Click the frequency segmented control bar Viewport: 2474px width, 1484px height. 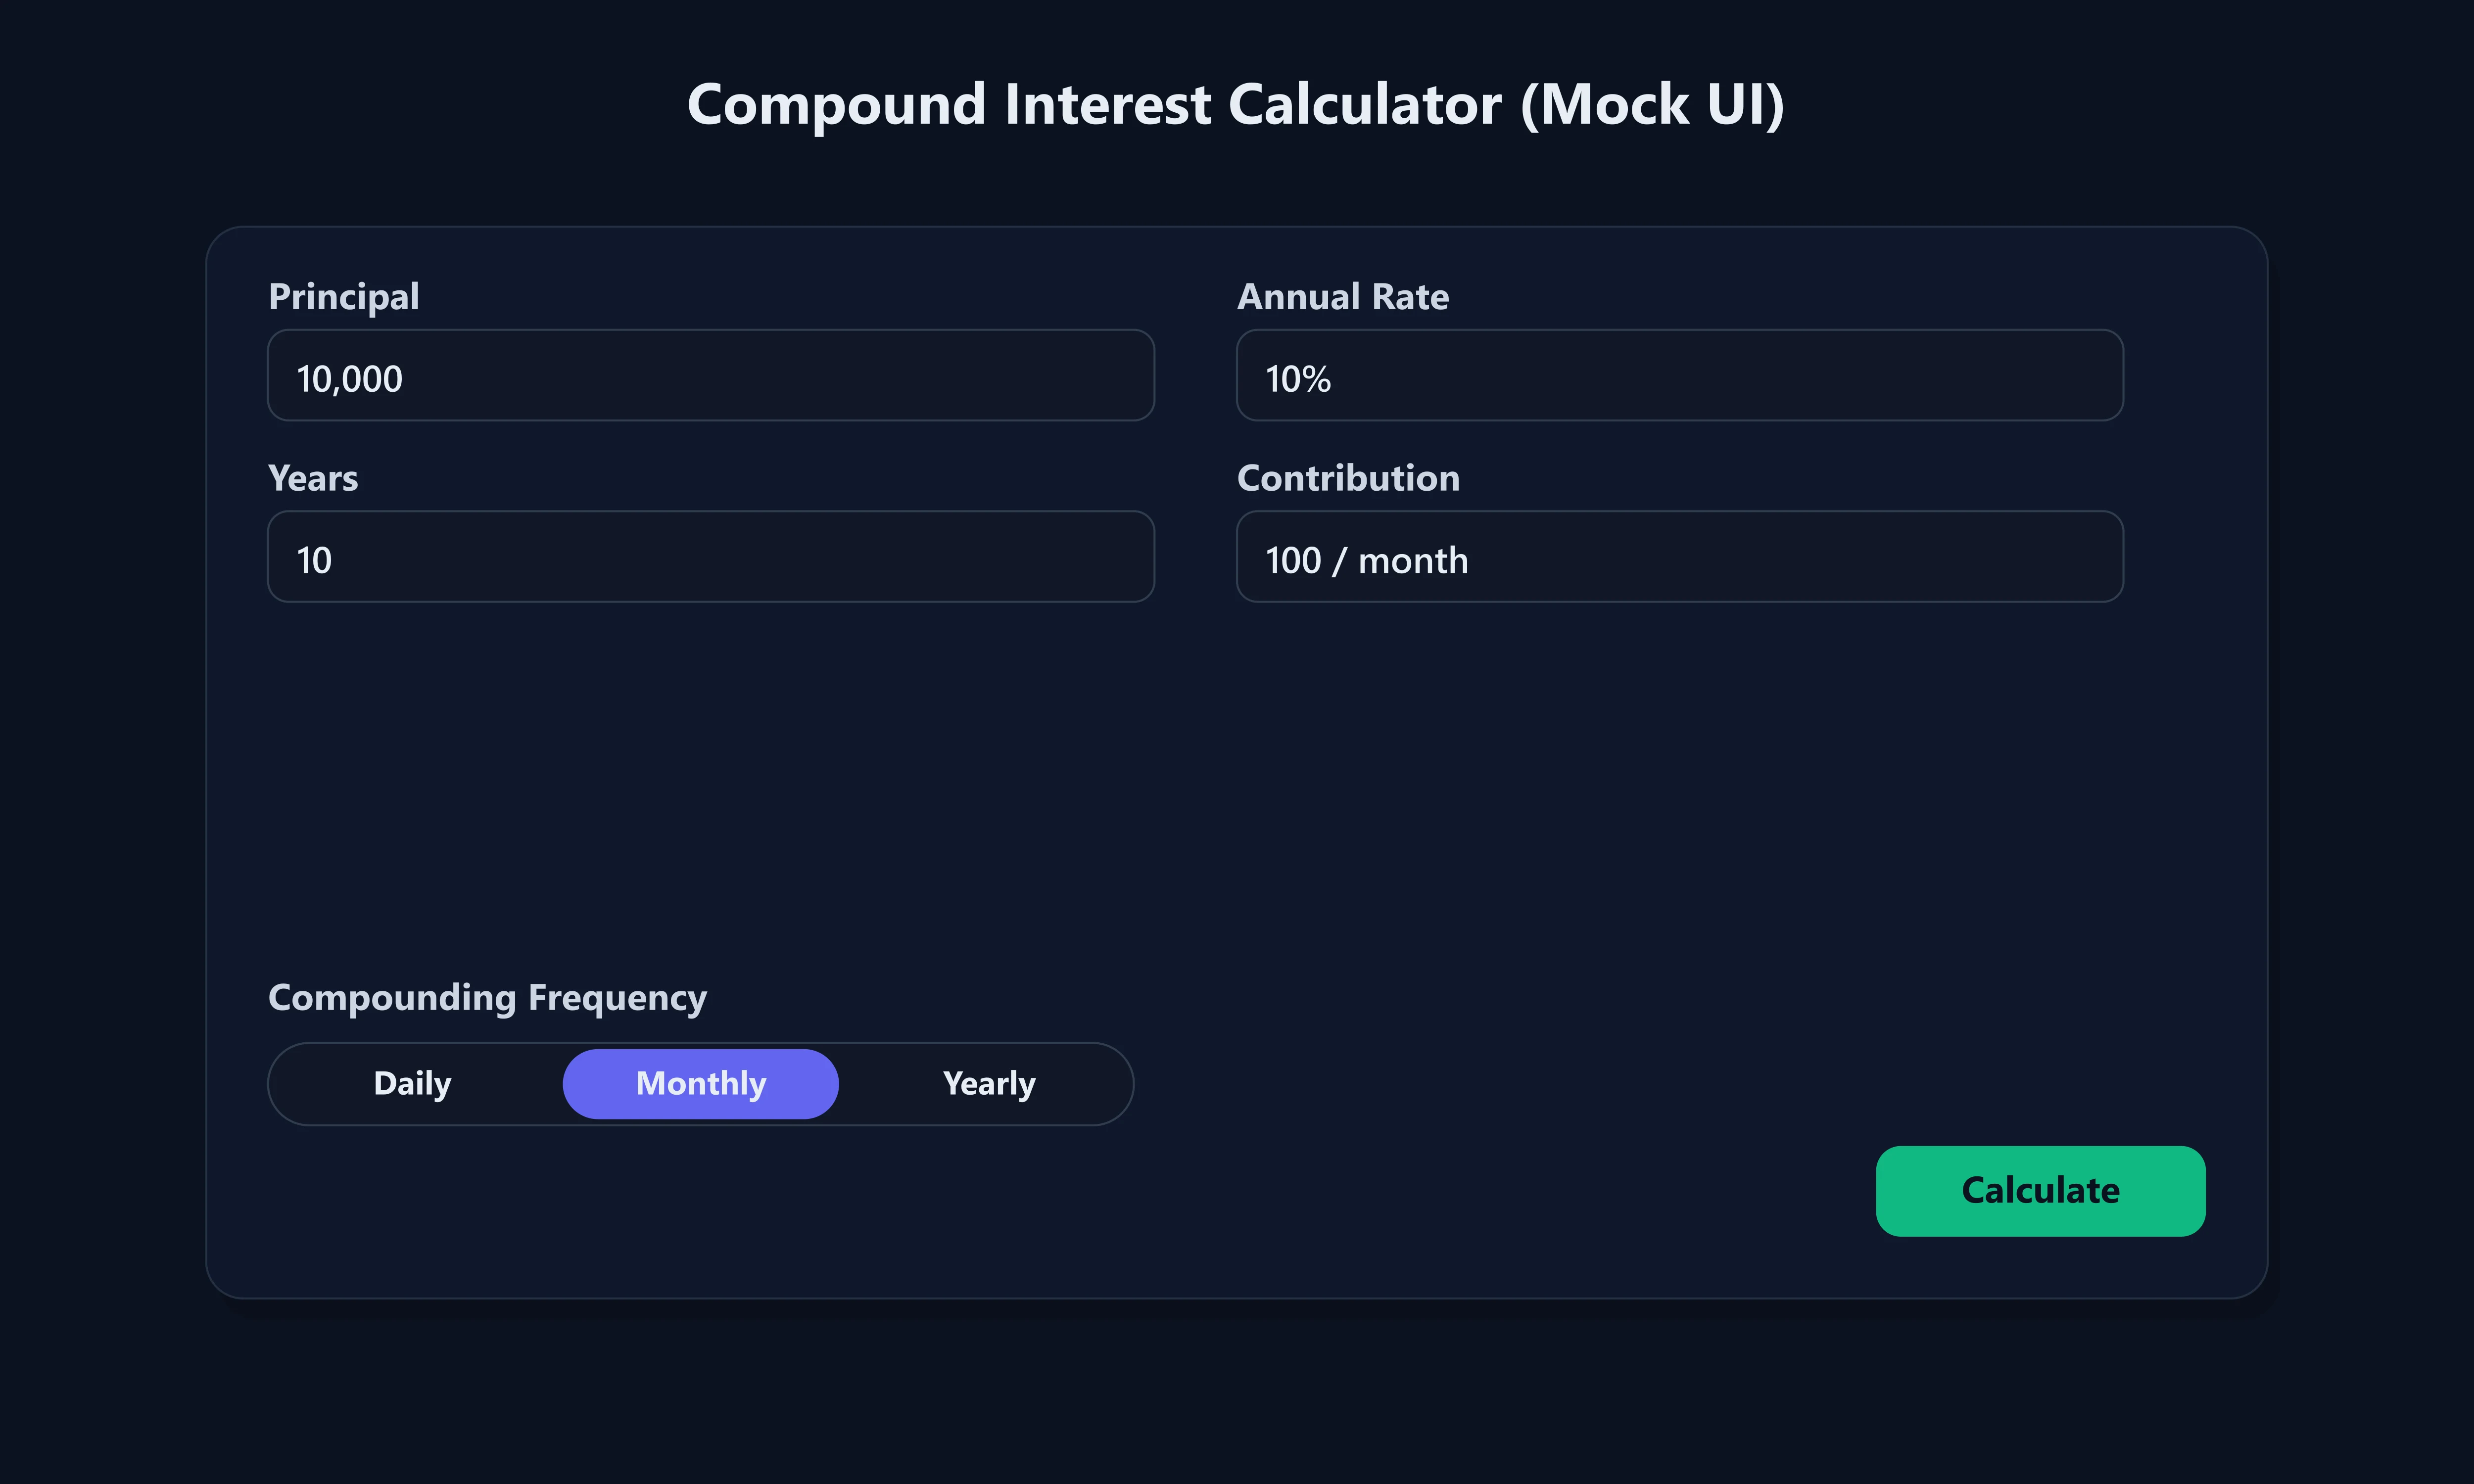[700, 1083]
